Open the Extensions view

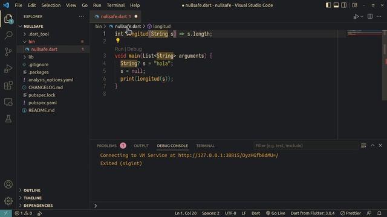tap(8, 86)
